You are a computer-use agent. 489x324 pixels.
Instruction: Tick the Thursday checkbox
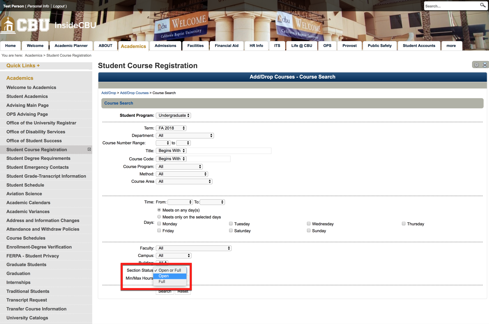[x=403, y=224]
